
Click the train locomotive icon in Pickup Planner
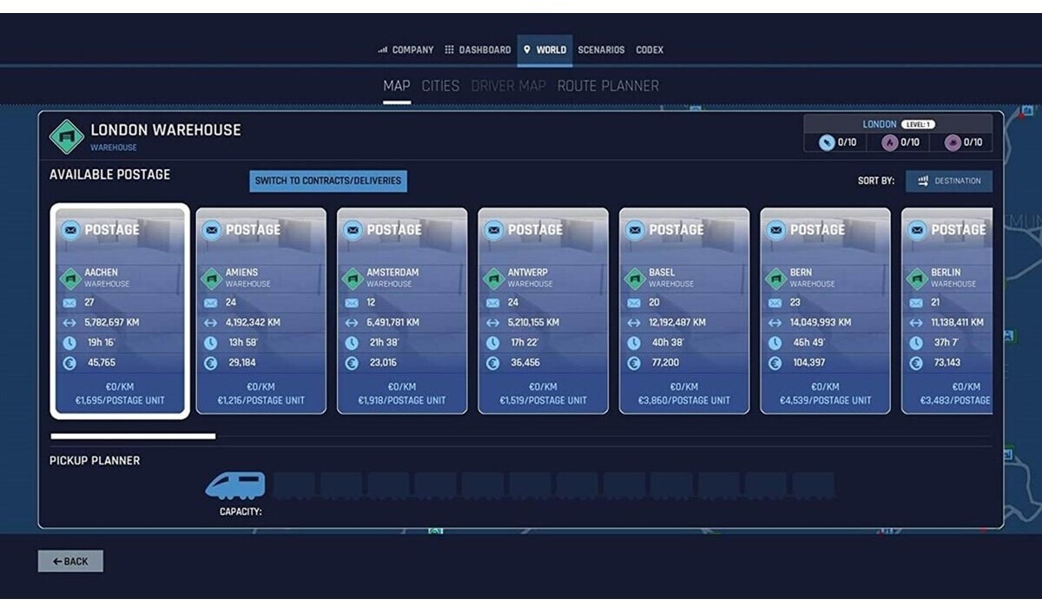[x=235, y=485]
